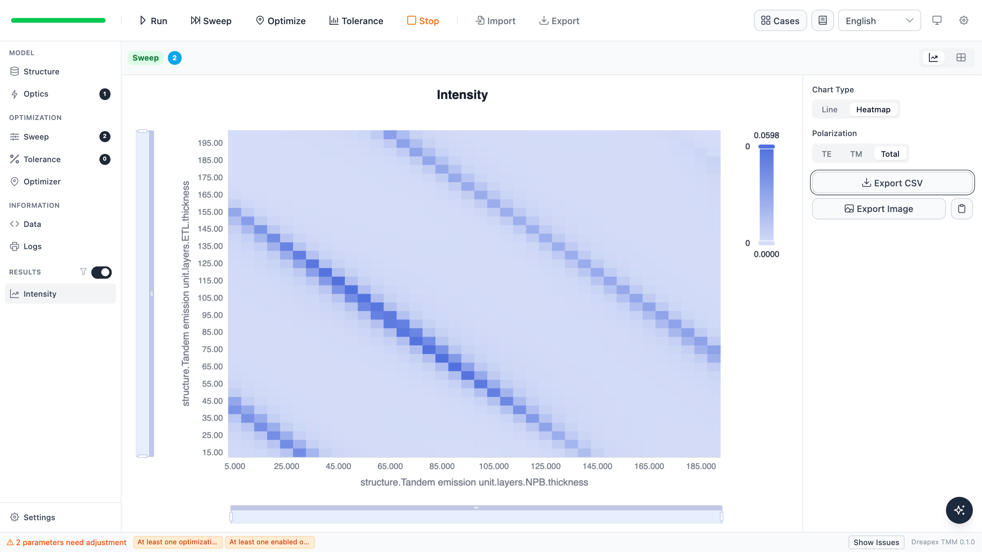
Task: Select TM polarization
Action: point(856,154)
